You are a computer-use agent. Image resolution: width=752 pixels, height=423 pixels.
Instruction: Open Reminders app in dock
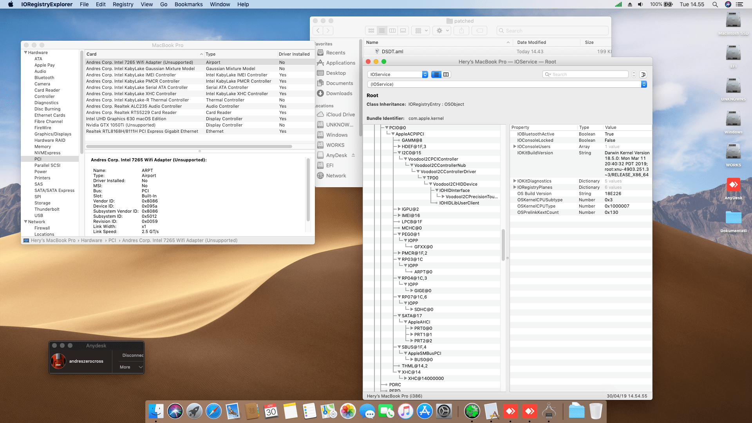click(309, 411)
